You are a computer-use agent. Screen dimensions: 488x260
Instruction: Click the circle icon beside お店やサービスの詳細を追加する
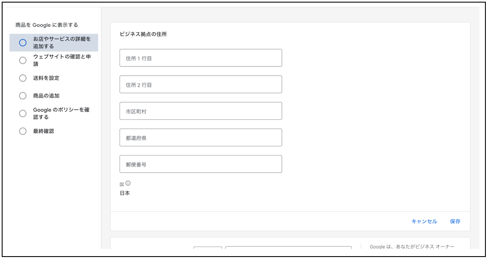[23, 42]
